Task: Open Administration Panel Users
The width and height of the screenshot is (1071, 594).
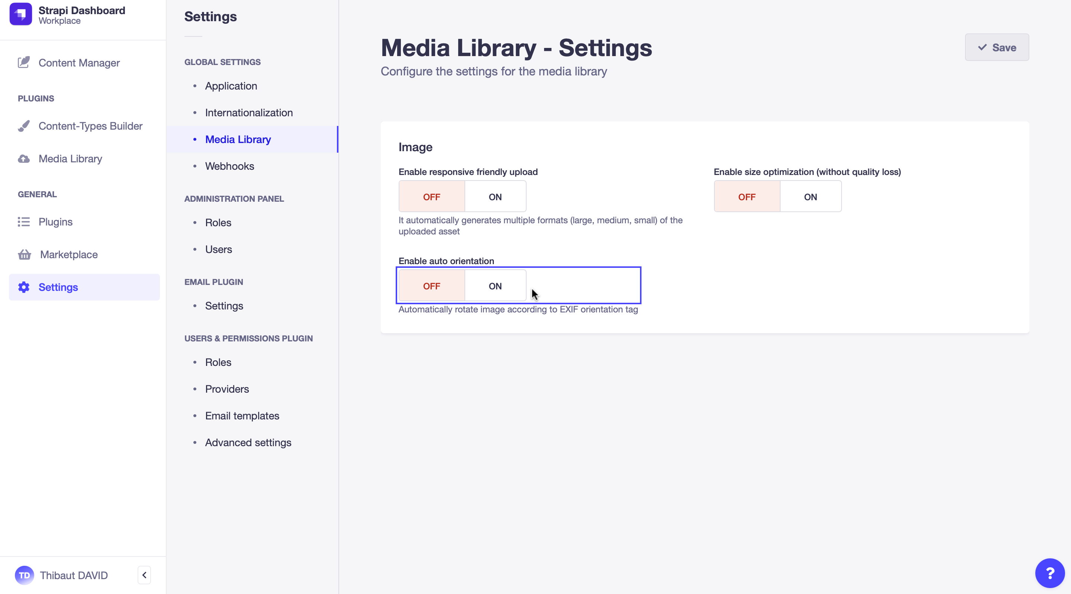Action: tap(219, 249)
